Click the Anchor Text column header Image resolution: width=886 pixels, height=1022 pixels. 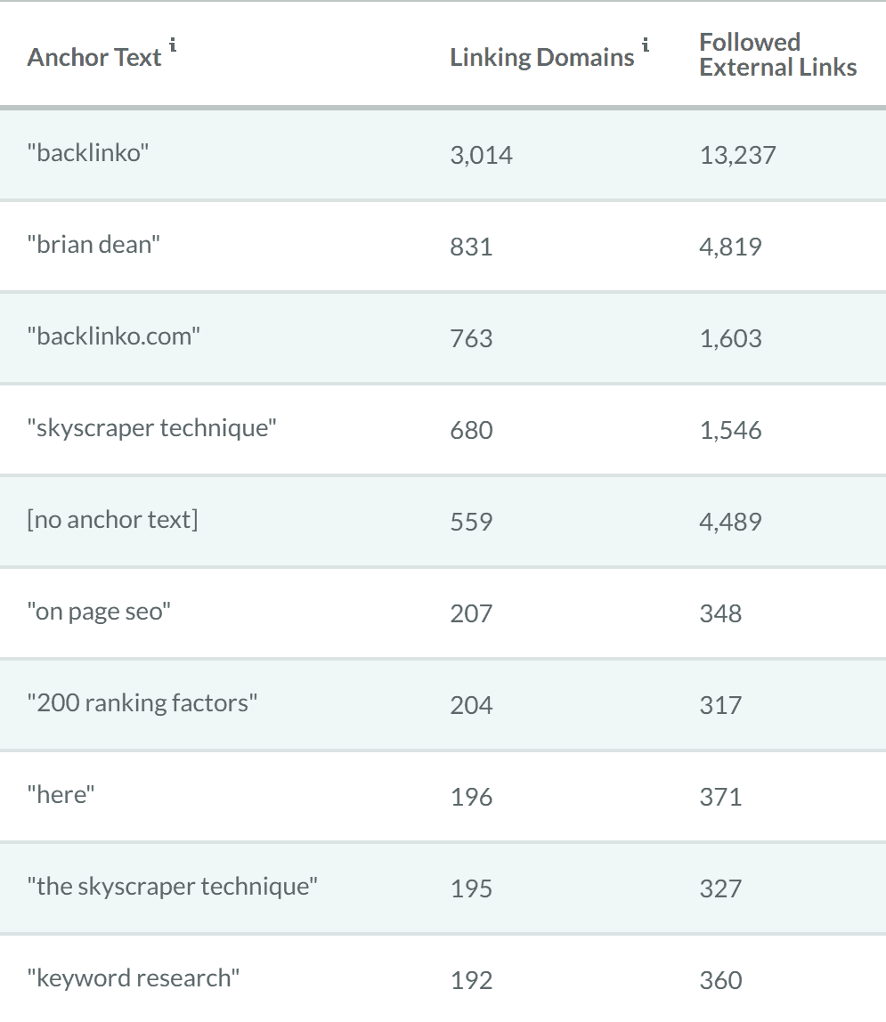coord(94,58)
